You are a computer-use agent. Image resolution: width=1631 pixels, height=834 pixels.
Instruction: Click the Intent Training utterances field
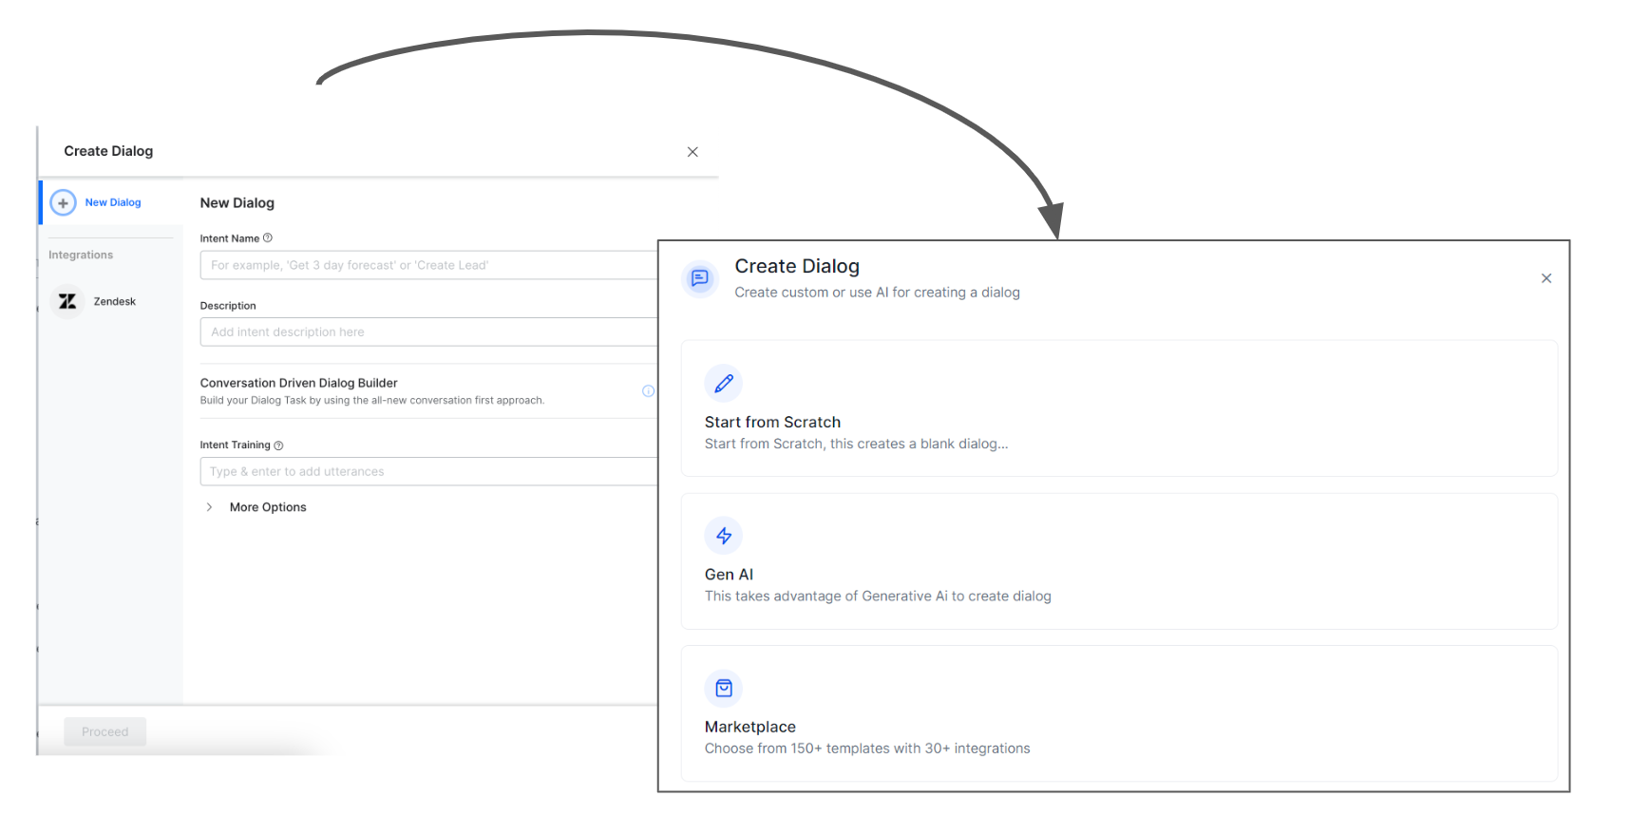pyautogui.click(x=427, y=471)
